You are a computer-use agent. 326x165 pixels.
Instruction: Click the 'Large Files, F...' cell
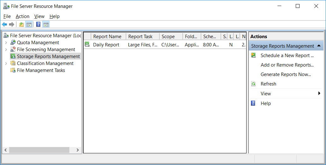pos(143,45)
